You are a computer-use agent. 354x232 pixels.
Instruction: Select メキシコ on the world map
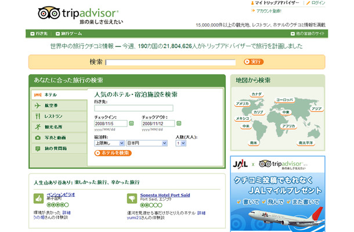(x=242, y=118)
